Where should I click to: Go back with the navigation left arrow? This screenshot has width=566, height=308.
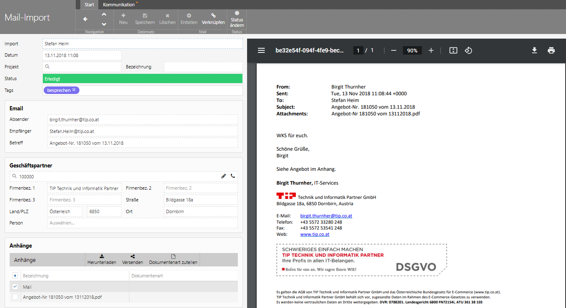tap(85, 19)
